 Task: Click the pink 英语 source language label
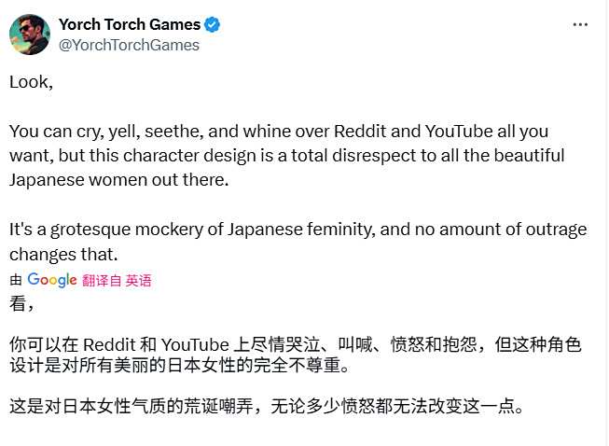(x=138, y=280)
